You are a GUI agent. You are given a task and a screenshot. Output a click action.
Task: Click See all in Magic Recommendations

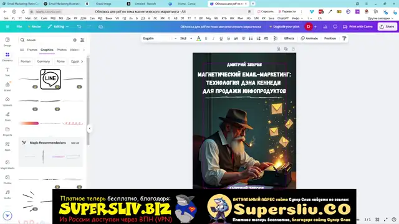coord(75,143)
